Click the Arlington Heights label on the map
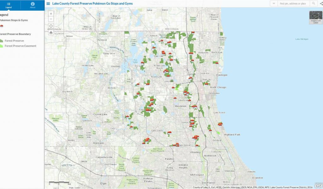Screen dimensions: 323x189 [x=183, y=166]
